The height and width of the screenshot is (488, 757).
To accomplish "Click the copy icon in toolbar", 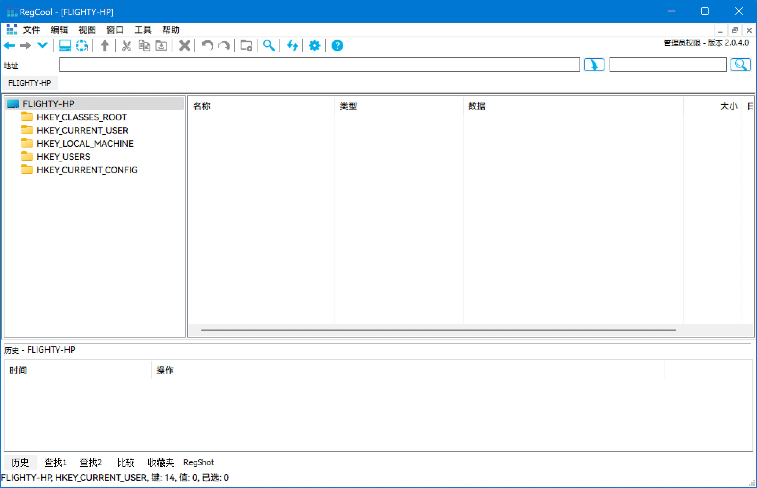I will [144, 46].
